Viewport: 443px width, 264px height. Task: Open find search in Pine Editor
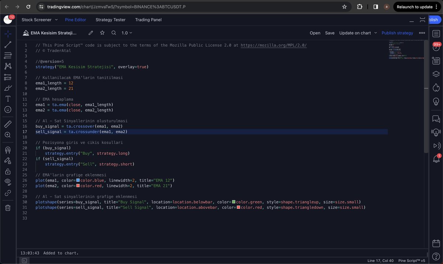pyautogui.click(x=114, y=33)
